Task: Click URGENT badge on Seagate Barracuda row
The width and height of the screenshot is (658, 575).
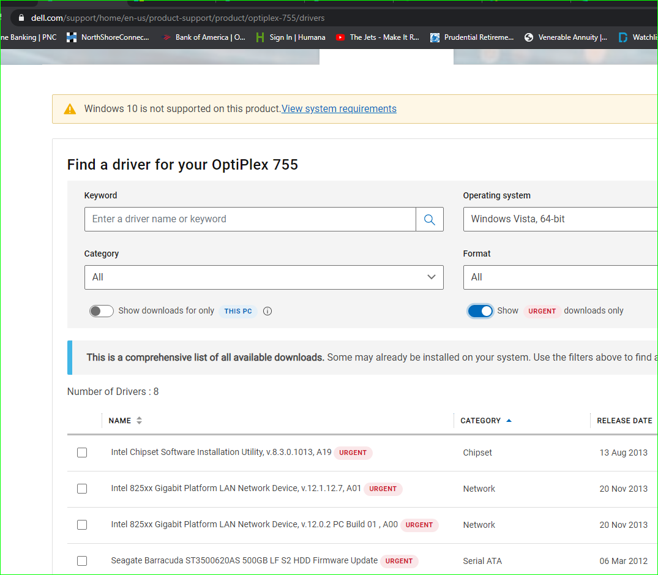Action: point(399,561)
